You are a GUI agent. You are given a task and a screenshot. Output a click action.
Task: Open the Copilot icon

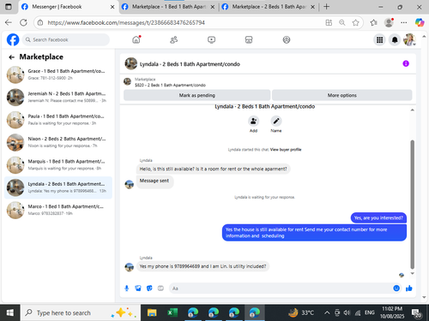pyautogui.click(x=420, y=22)
